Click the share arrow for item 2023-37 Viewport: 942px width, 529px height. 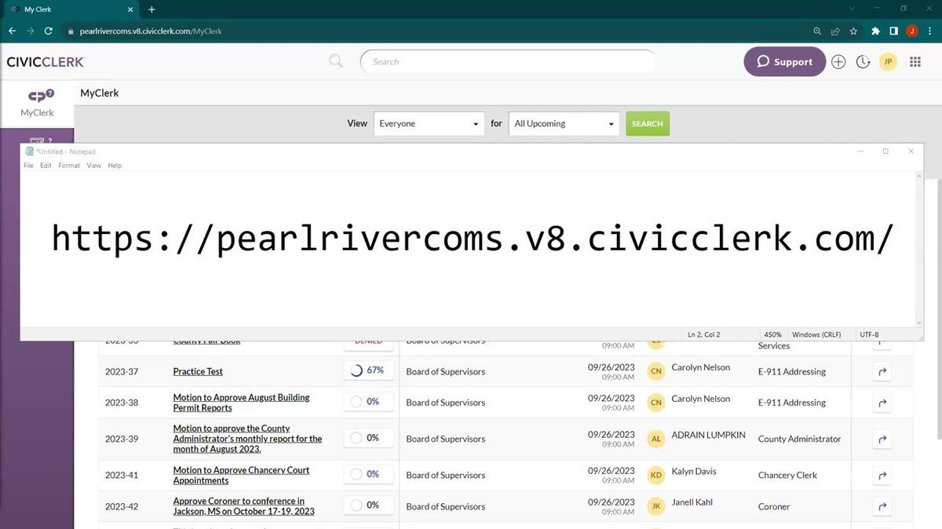click(882, 371)
